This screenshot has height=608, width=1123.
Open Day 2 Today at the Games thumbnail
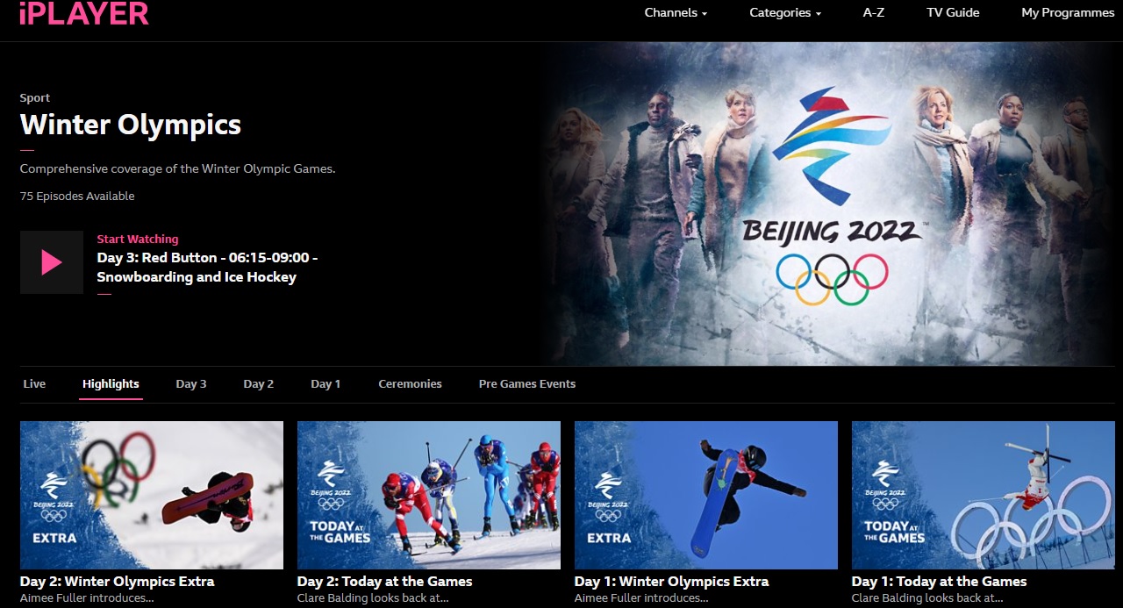click(x=429, y=495)
